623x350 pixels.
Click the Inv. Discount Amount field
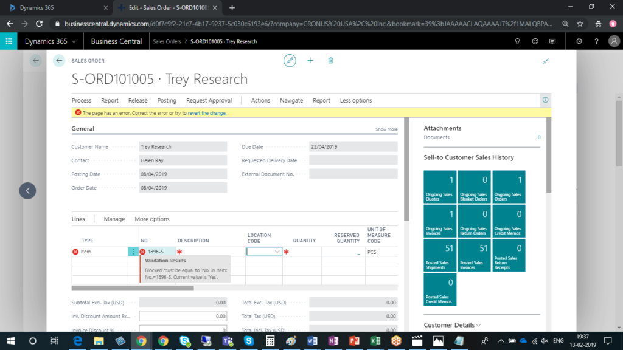tap(183, 316)
